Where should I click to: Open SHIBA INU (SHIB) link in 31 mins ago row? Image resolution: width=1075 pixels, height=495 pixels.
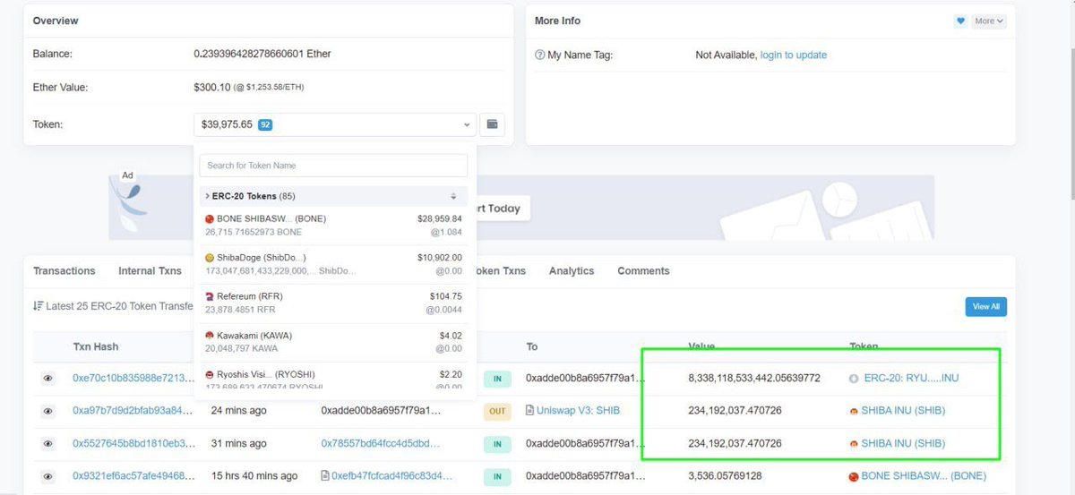point(903,443)
